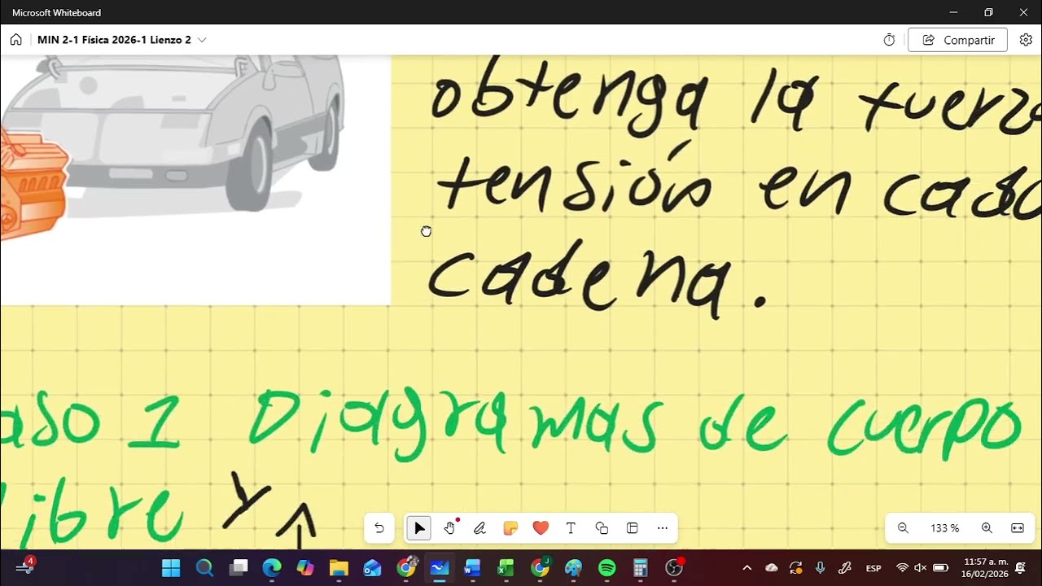Open the templates panel
Screen dimensions: 1042x586
point(632,528)
